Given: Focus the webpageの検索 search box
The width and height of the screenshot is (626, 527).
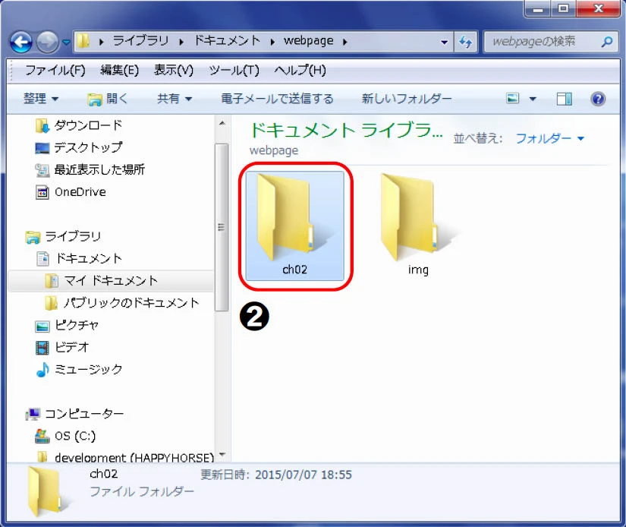Looking at the screenshot, I should coord(551,41).
